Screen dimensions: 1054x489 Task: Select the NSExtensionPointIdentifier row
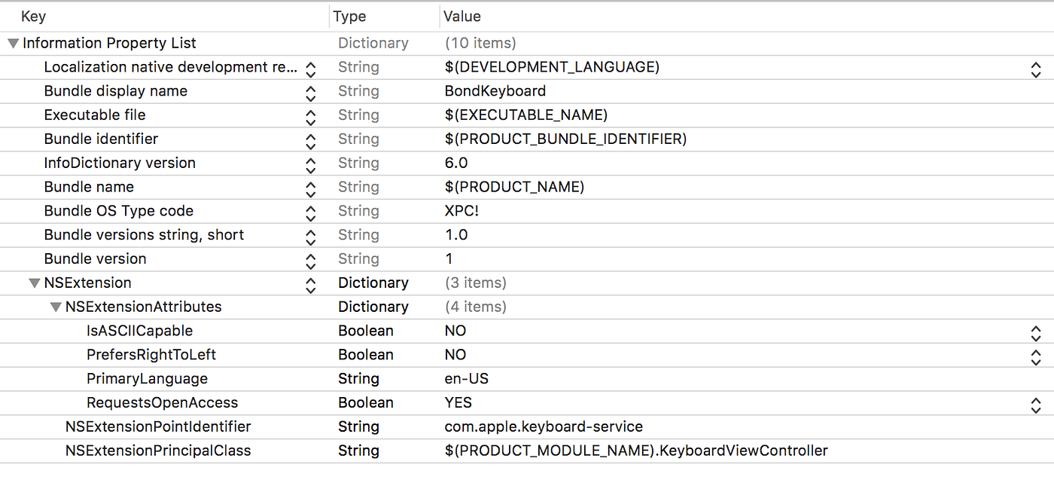point(158,427)
